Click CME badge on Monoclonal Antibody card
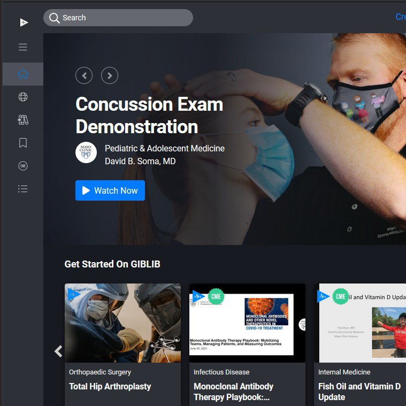This screenshot has width=406, height=406. (x=216, y=296)
